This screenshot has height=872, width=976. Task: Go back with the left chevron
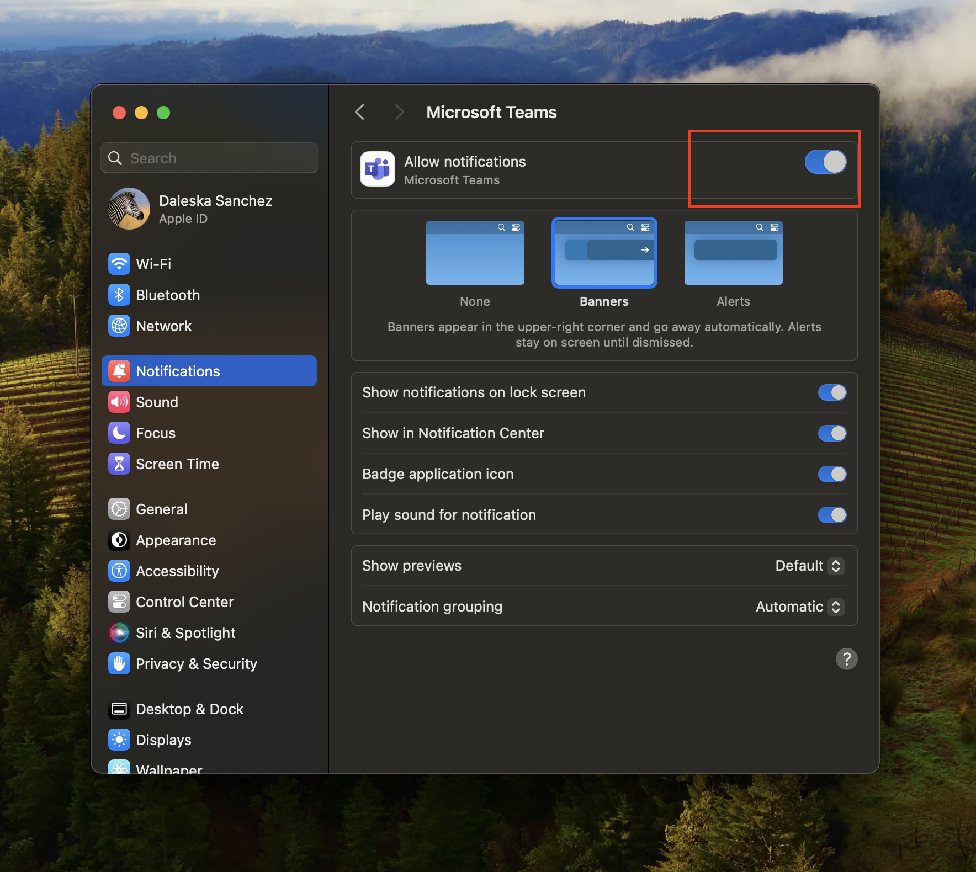coord(360,112)
